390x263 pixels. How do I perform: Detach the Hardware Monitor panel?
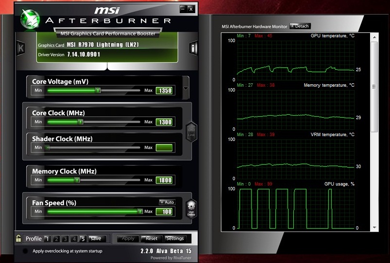point(300,26)
